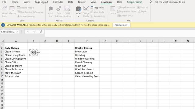Screen dimensions: 195x109
Task: Click XML Export
Action: coord(143,12)
